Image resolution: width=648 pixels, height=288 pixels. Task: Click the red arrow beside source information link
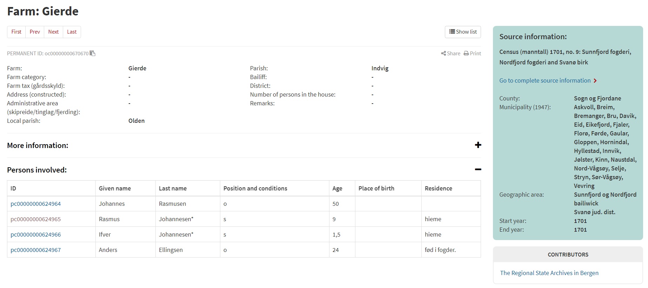pos(595,81)
